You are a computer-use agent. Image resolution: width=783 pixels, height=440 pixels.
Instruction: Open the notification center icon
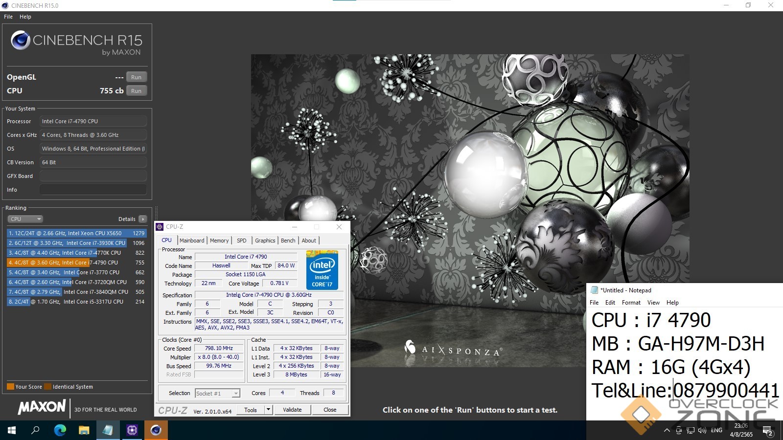(x=767, y=431)
